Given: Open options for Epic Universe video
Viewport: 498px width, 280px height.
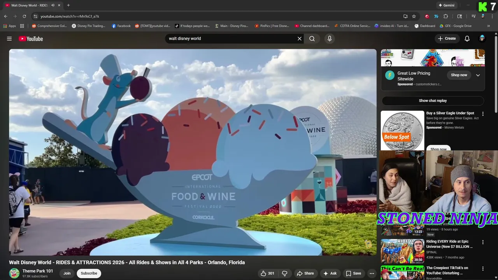Looking at the screenshot, I should click(x=483, y=242).
